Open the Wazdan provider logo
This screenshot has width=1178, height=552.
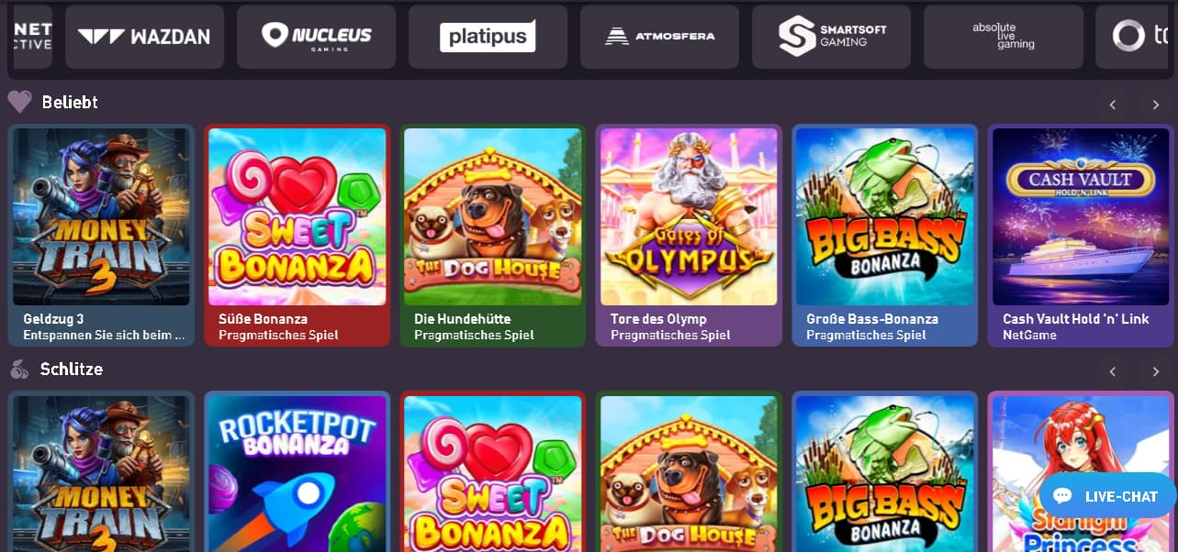point(144,37)
